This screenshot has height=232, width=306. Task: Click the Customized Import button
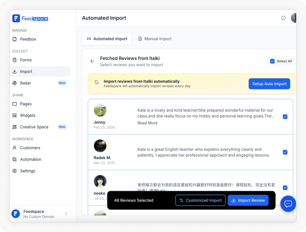[x=200, y=200]
